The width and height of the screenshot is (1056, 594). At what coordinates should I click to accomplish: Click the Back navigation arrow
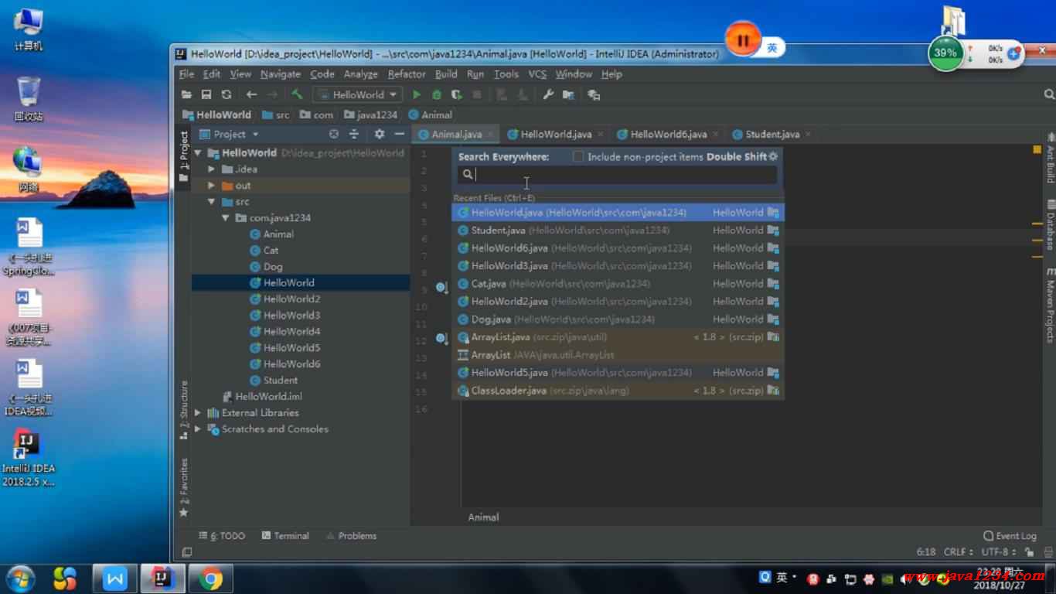(x=251, y=94)
